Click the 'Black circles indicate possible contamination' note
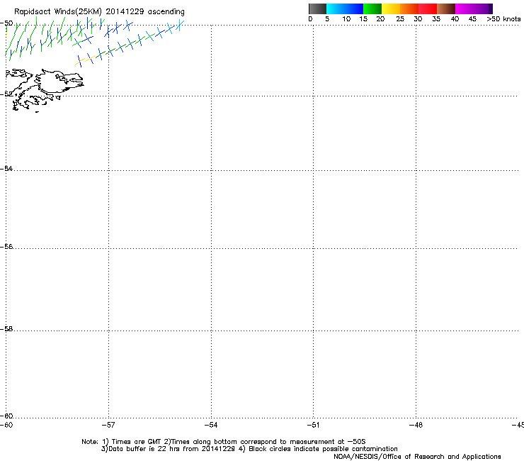The height and width of the screenshot is (461, 524). coord(323,449)
